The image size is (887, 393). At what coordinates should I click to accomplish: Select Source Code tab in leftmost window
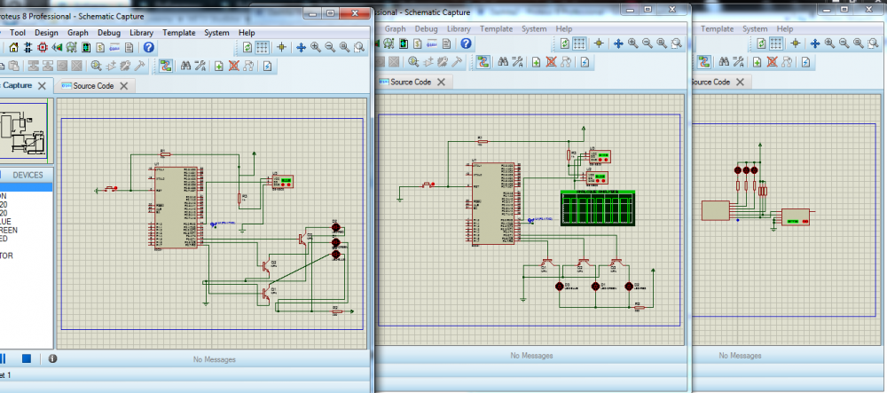point(91,85)
